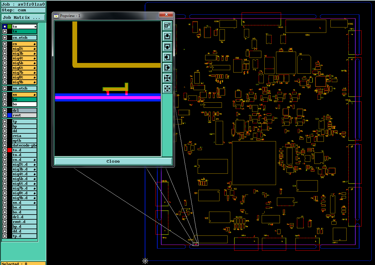Click the origin crosshair marker at bottom of canvas
Screen dimensions: 375x265
tap(145, 261)
